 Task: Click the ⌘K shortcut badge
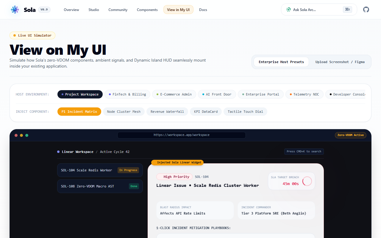point(347,10)
